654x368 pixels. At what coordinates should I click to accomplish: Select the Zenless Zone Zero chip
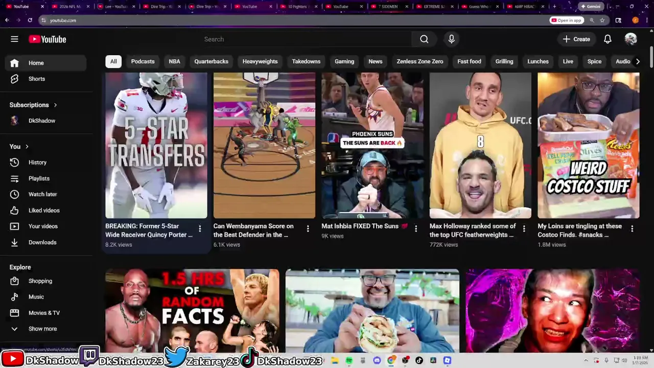(420, 61)
